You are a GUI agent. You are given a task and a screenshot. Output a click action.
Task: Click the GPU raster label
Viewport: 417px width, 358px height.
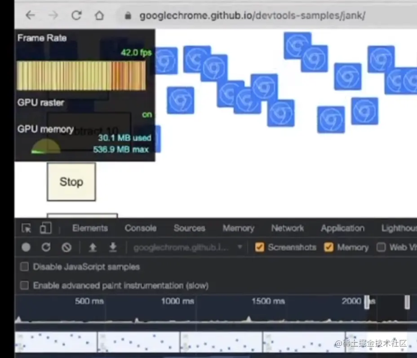[41, 103]
